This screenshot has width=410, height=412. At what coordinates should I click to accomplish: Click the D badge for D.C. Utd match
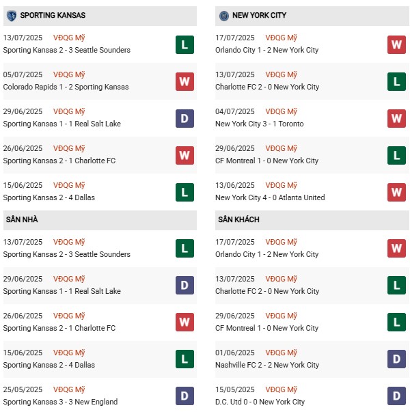396,396
